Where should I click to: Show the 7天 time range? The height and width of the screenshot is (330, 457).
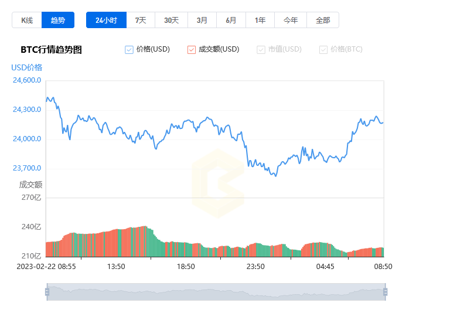141,20
